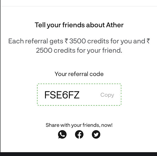Click the 'Your referral code' label
Screen dimensions: 157x156
click(x=79, y=74)
